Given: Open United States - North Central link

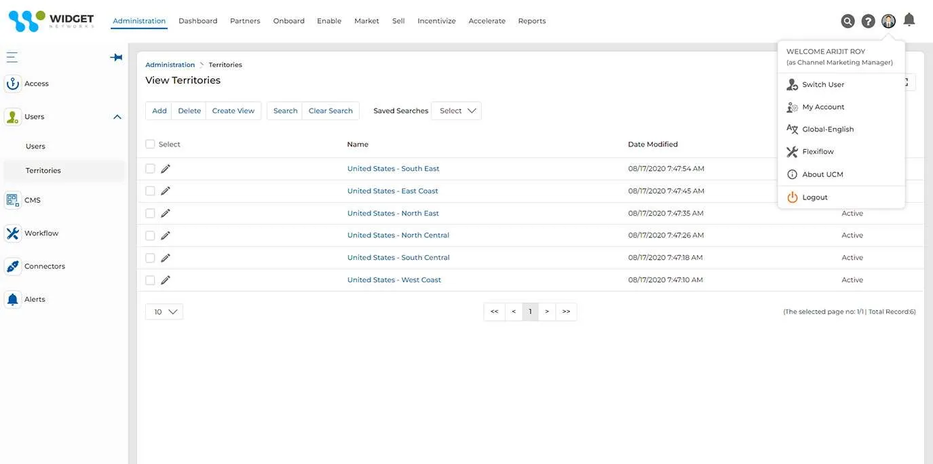Looking at the screenshot, I should click(398, 235).
